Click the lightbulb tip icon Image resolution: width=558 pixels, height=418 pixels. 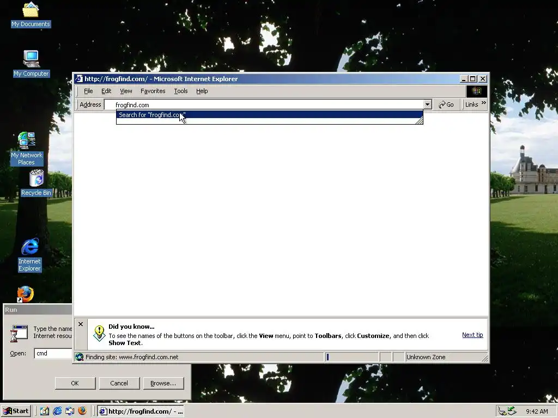pos(99,333)
